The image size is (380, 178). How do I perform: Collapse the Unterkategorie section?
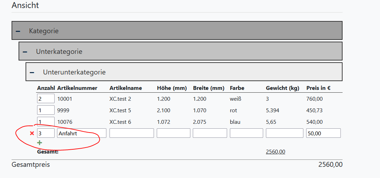[x=25, y=52]
